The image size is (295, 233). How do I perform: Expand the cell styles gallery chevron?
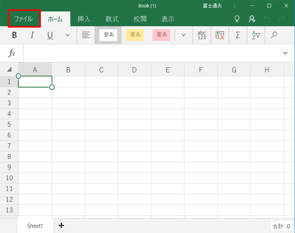pos(183,35)
